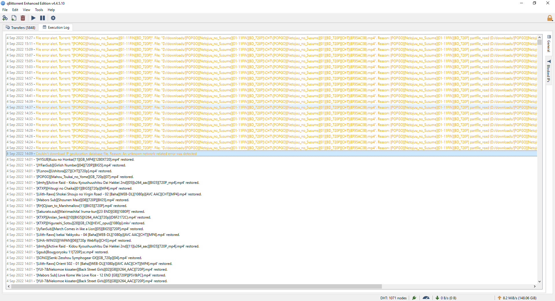This screenshot has width=555, height=301.
Task: Select the 15:05 file error log entry
Action: (x=272, y=61)
